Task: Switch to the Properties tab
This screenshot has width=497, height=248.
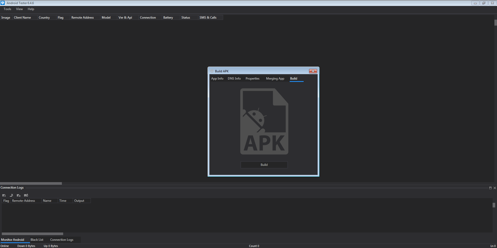Action: pos(252,79)
